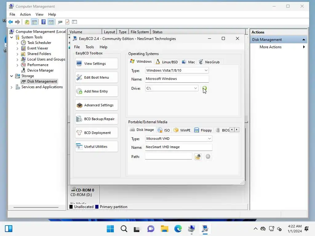Click the key-shaped toolbar icon

[60, 22]
